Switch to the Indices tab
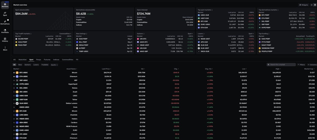Image resolution: width=317 pixels, height=140 pixels. (56, 60)
